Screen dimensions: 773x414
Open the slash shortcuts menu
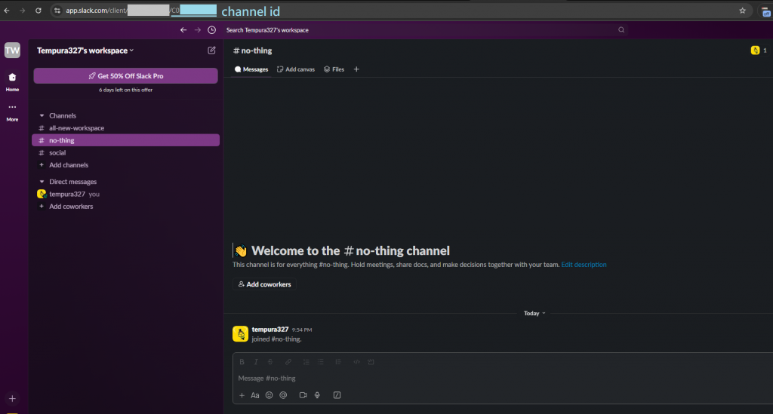click(337, 395)
